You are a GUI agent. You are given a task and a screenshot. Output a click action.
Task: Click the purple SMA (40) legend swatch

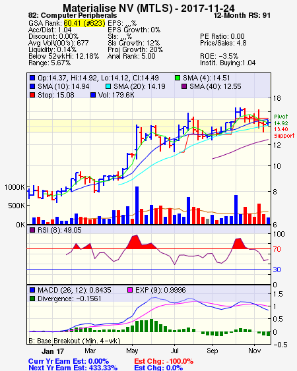pos(184,86)
